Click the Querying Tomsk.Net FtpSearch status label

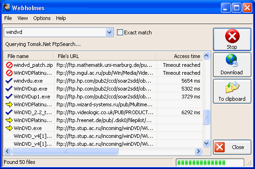point(43,44)
